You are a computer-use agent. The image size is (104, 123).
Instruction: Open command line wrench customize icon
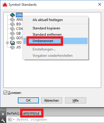pyautogui.click(x=3, y=120)
